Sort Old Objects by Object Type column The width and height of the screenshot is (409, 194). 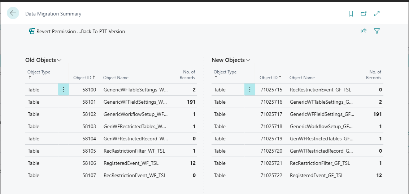click(x=39, y=75)
